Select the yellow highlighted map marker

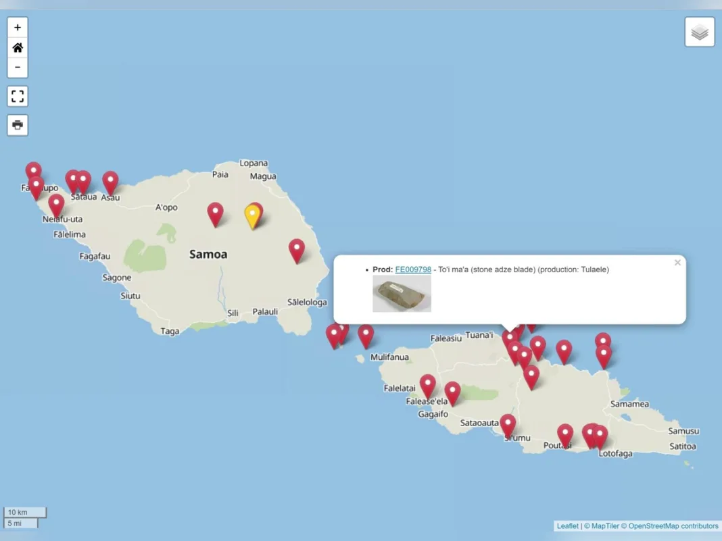pyautogui.click(x=252, y=216)
